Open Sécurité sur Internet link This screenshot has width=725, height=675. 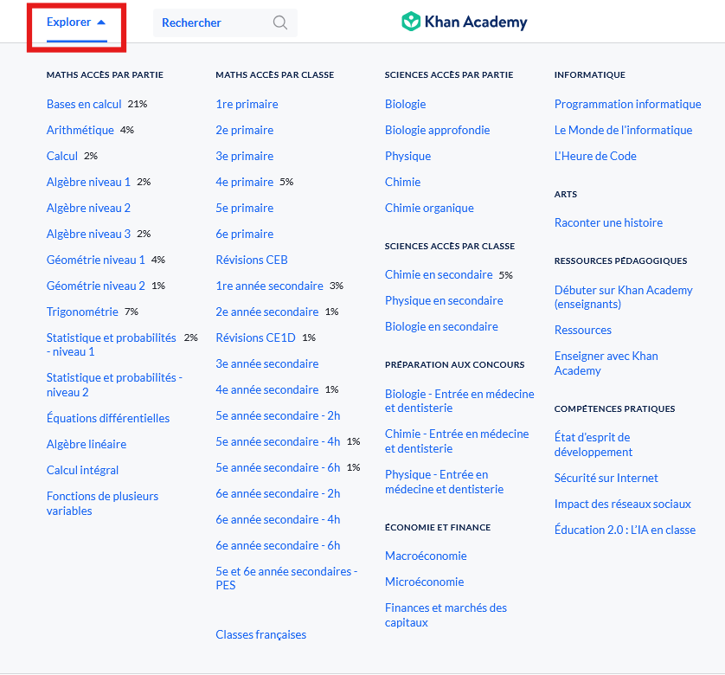tap(606, 478)
